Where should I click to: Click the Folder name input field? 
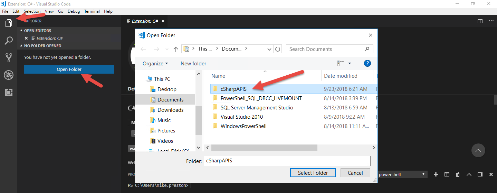tap(287, 161)
